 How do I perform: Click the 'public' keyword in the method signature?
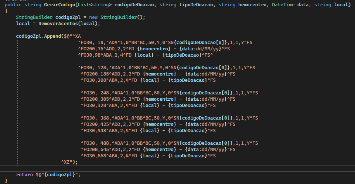coord(13,4)
